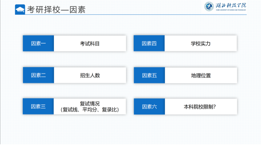Viewport: 261px width, 145px height.
Task: Click the graduation cap icon beside title
Action: [20, 9]
